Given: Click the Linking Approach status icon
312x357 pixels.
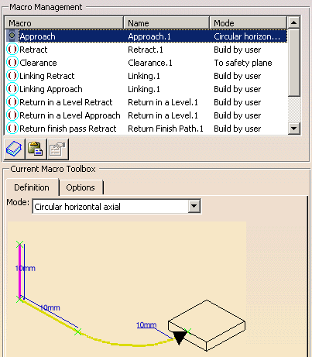Looking at the screenshot, I should (x=12, y=88).
